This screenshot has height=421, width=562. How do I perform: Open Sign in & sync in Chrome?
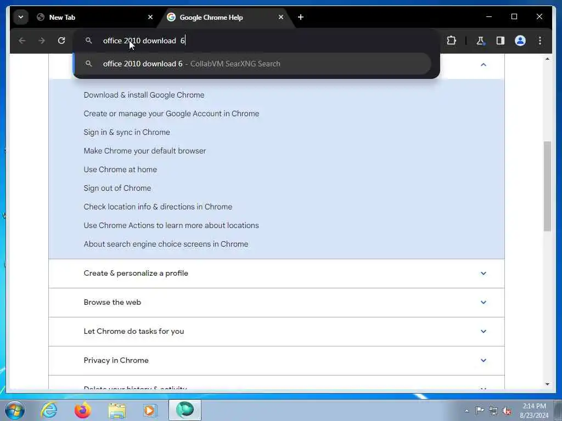tap(127, 132)
